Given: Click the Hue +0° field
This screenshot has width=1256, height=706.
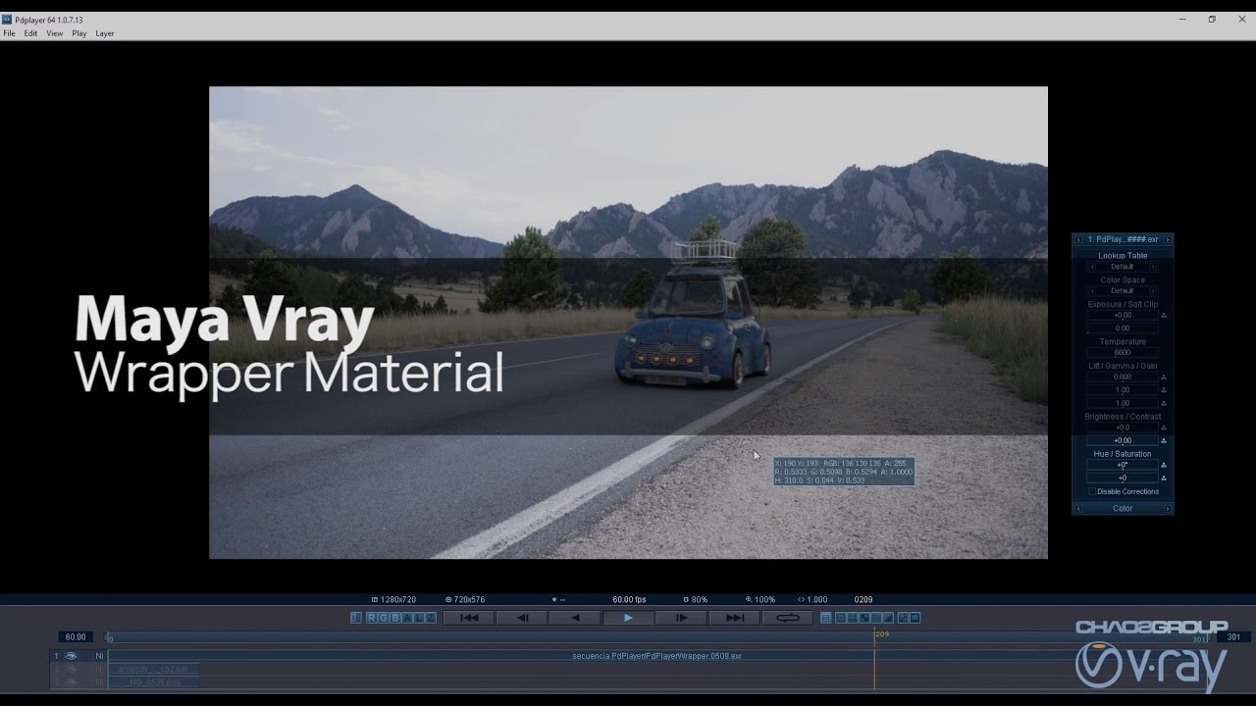Looking at the screenshot, I should [x=1123, y=465].
